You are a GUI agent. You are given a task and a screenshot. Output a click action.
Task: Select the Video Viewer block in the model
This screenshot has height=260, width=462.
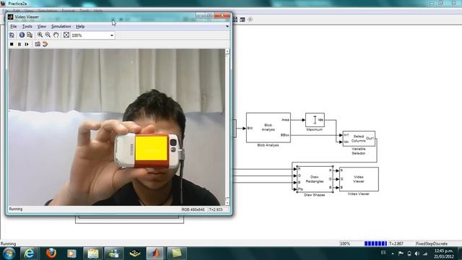(359, 179)
